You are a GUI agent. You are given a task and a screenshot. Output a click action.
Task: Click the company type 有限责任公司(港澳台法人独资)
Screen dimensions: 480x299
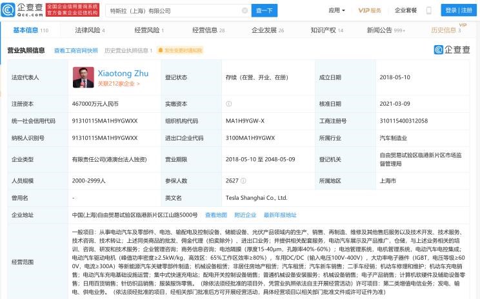pyautogui.click(x=109, y=159)
